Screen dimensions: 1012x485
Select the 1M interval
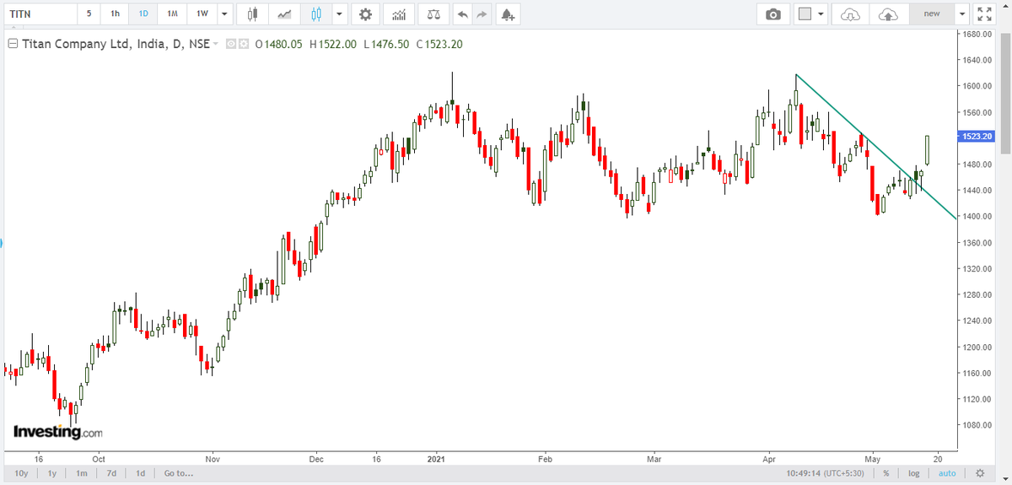pyautogui.click(x=172, y=14)
